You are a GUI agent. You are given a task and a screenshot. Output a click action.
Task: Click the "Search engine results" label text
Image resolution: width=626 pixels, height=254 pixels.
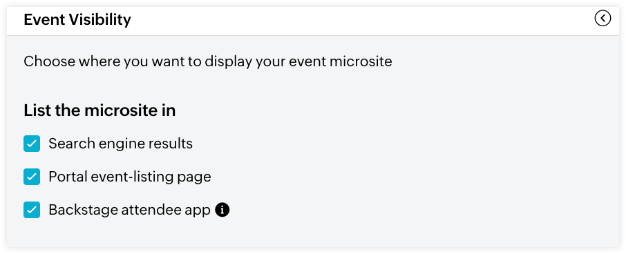[120, 144]
